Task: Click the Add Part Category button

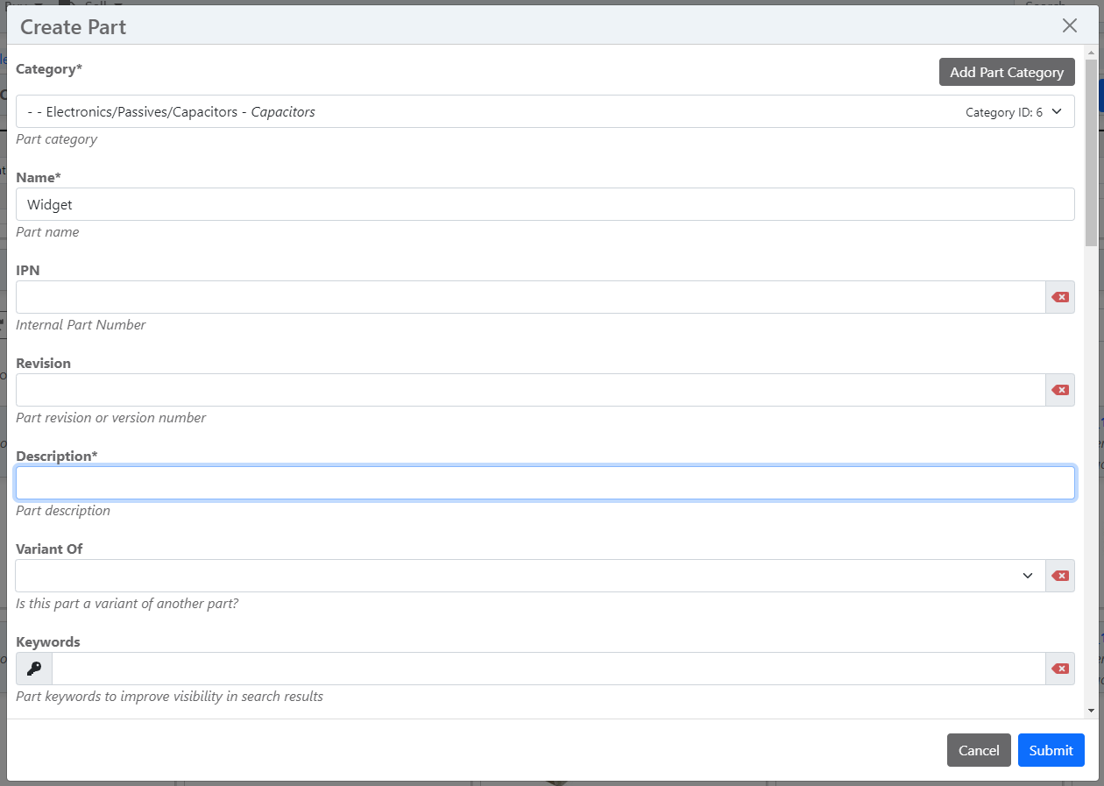Action: click(1007, 72)
